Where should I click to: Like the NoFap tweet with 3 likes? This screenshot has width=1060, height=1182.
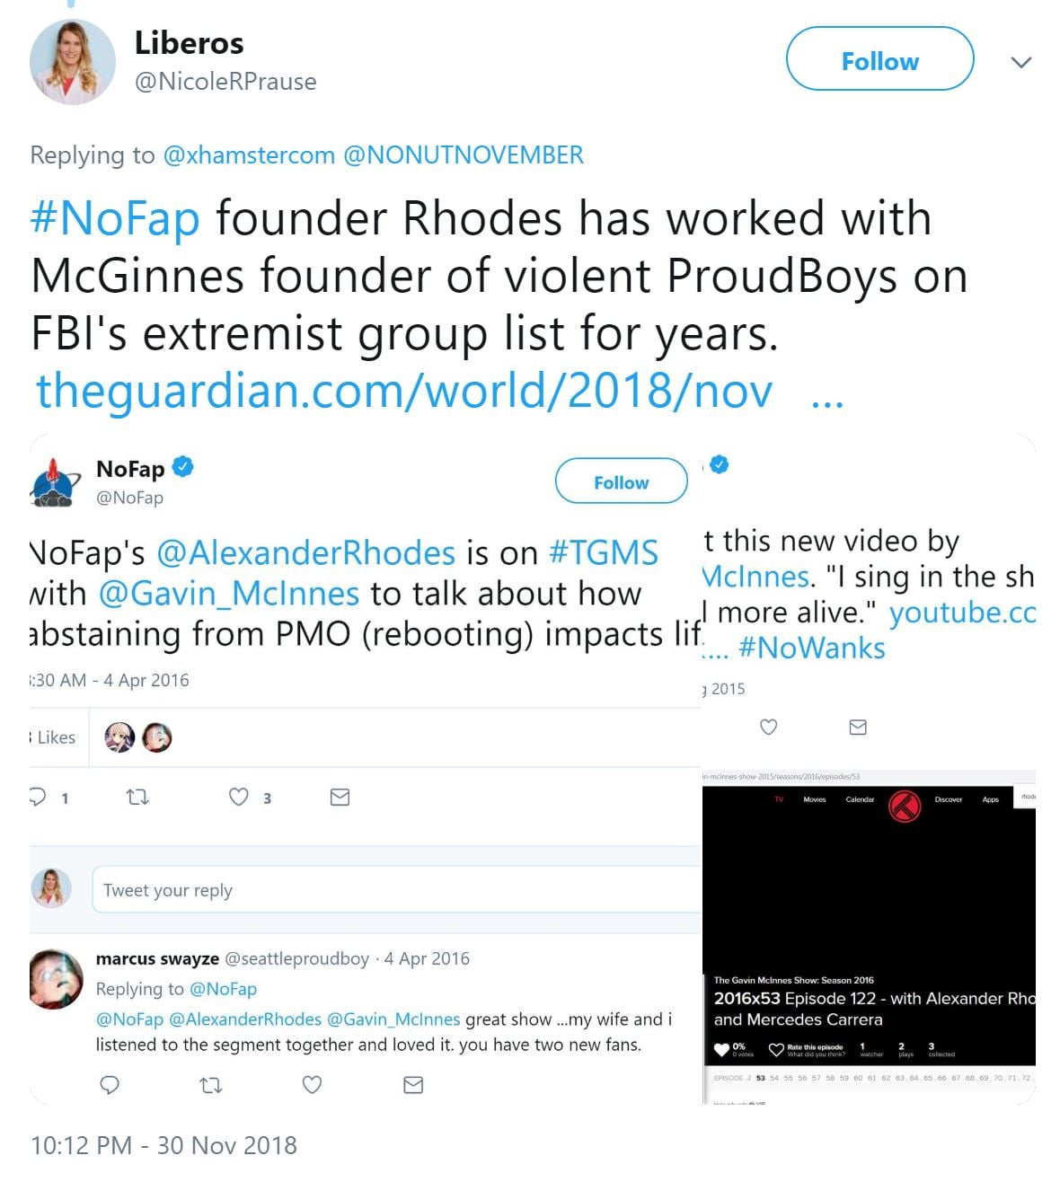[x=238, y=797]
